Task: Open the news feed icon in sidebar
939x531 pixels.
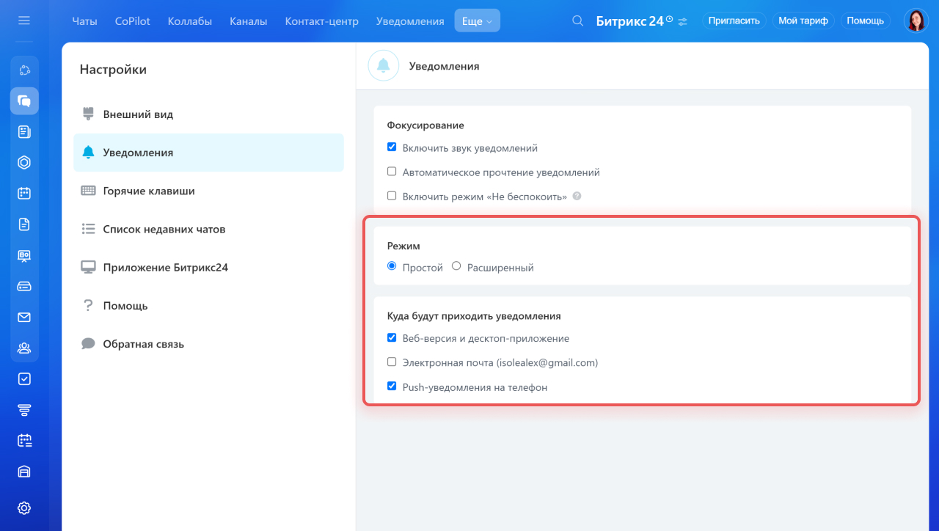Action: [24, 132]
